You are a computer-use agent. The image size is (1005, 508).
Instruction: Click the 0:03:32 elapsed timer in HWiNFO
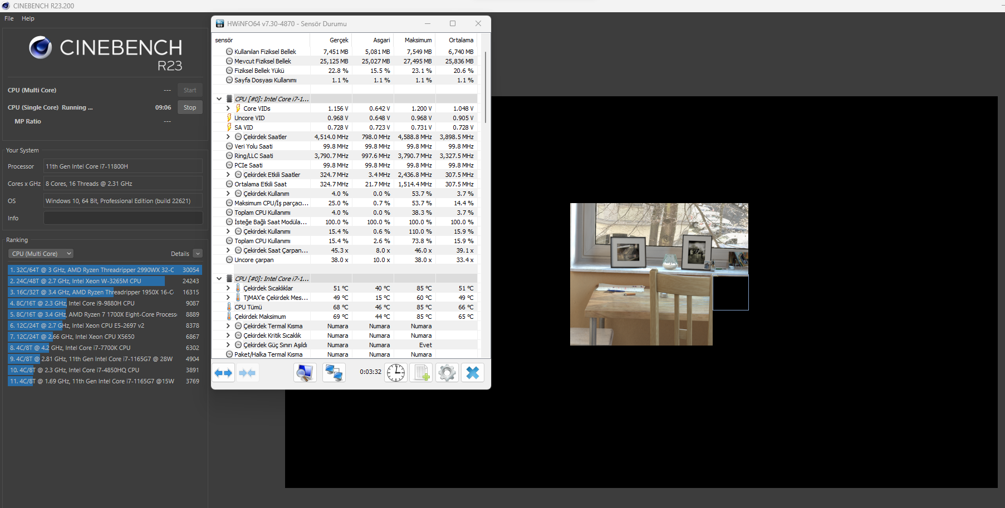pyautogui.click(x=370, y=372)
